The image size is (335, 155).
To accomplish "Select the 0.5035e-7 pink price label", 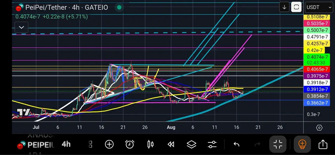I will tap(317, 24).
